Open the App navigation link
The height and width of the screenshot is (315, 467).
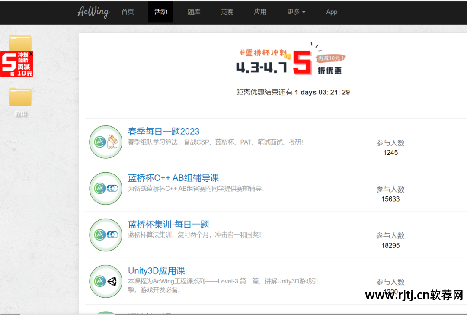point(332,12)
